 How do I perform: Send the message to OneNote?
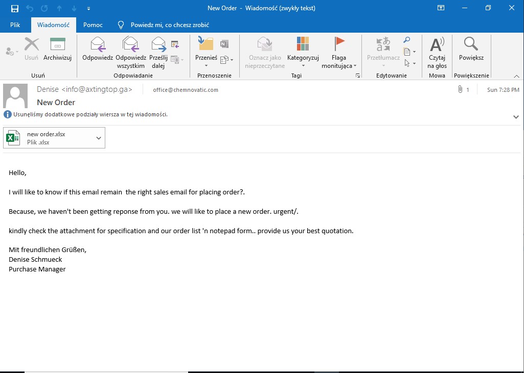[224, 44]
